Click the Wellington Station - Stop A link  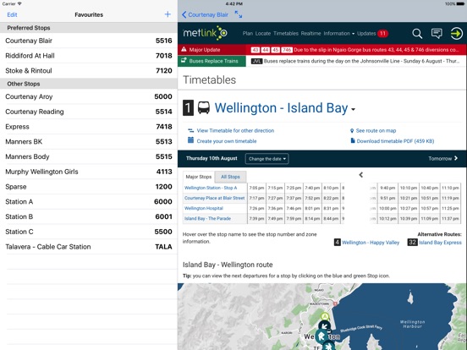coord(211,188)
